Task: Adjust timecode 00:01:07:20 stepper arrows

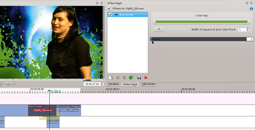Action: pyautogui.click(x=102, y=84)
